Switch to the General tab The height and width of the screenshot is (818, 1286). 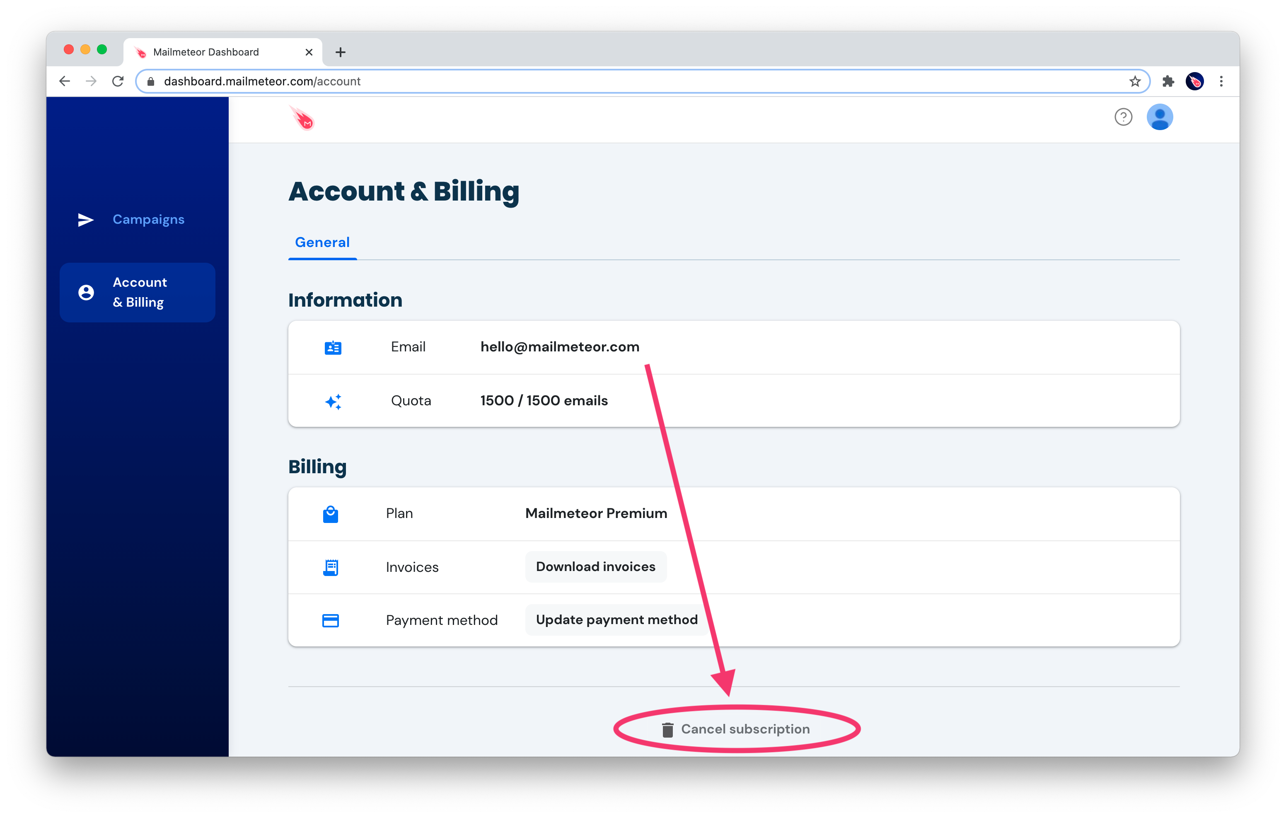(322, 242)
